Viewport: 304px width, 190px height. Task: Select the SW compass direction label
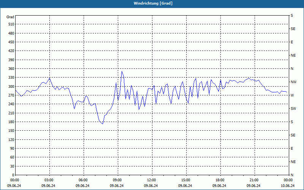(x=293, y=109)
